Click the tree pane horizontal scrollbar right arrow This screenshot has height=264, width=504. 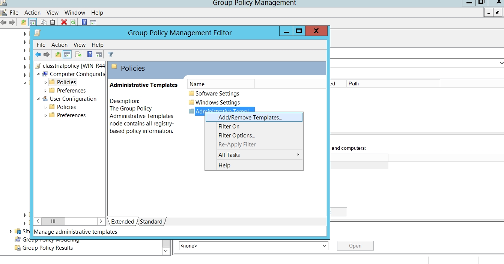(x=101, y=221)
